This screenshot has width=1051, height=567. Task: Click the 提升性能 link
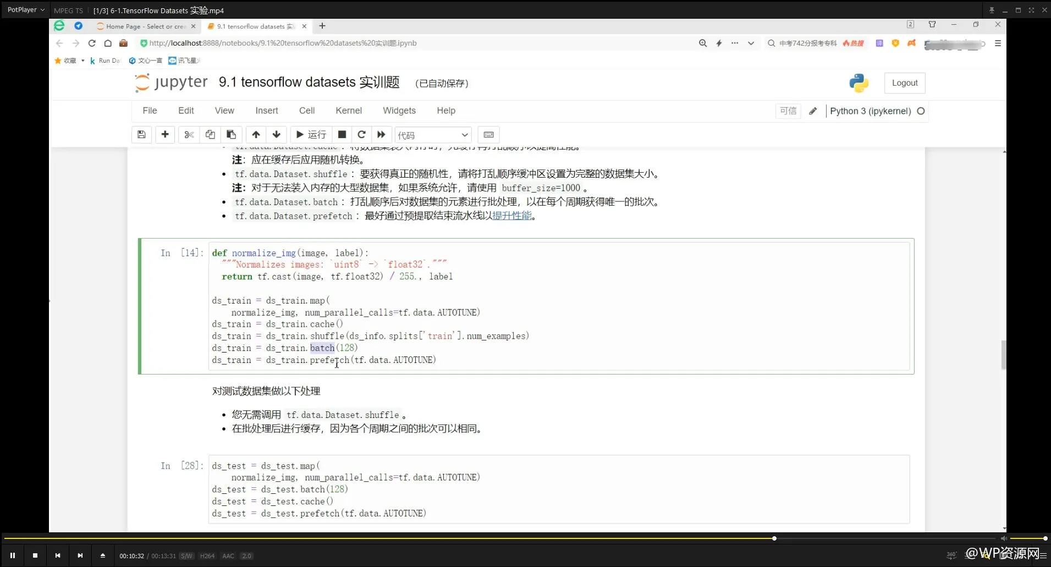pyautogui.click(x=511, y=216)
